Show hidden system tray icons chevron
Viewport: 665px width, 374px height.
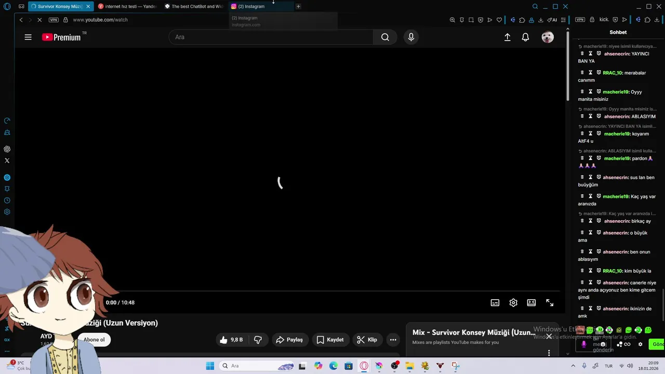(x=574, y=366)
